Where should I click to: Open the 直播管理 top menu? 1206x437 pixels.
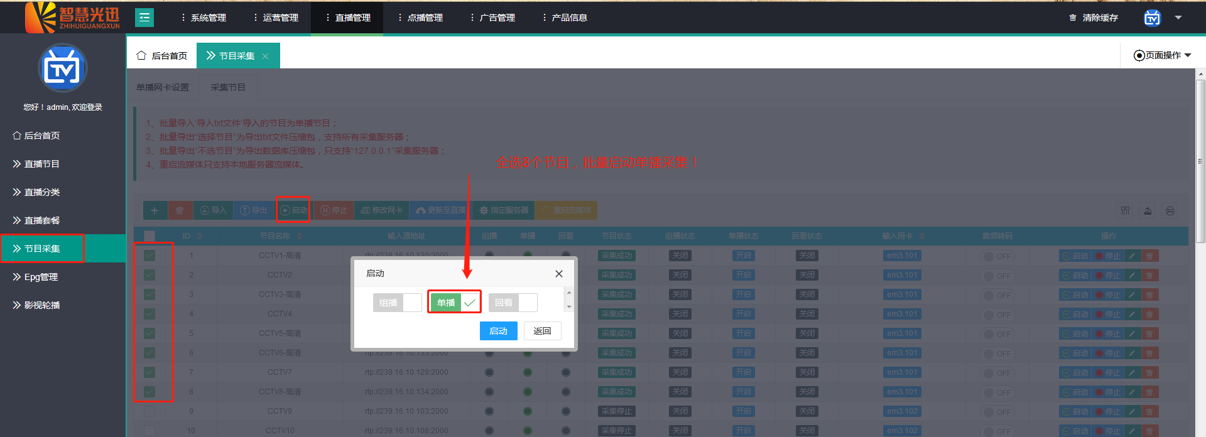click(x=349, y=18)
